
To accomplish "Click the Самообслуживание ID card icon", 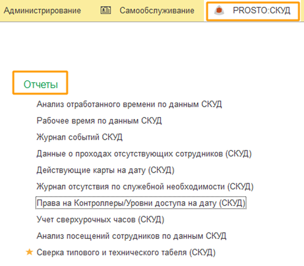I will coord(106,11).
